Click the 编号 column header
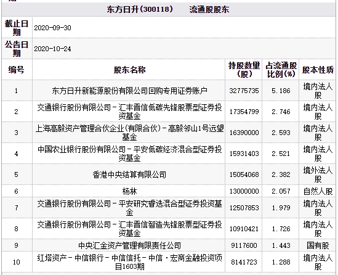Viewport: 338px width, 275px height. pyautogui.click(x=17, y=70)
